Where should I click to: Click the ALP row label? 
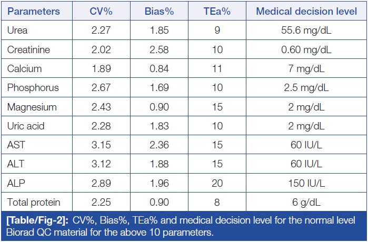pos(15,182)
